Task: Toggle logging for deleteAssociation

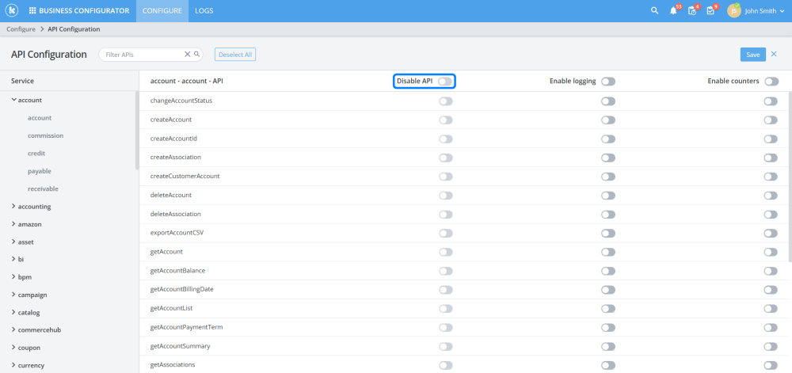Action: coord(608,215)
